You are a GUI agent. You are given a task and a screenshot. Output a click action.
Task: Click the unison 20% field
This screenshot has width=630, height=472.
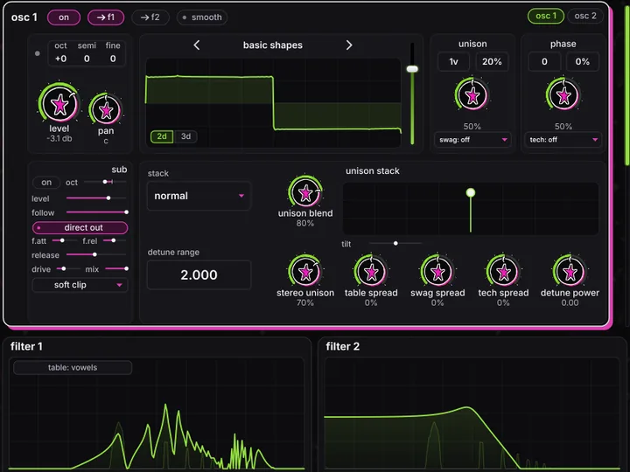492,61
